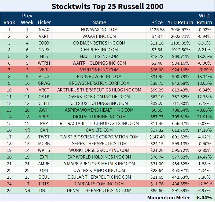The height and width of the screenshot is (202, 215).
Task: Select the -12.89% WTD return
Action: 204,184
